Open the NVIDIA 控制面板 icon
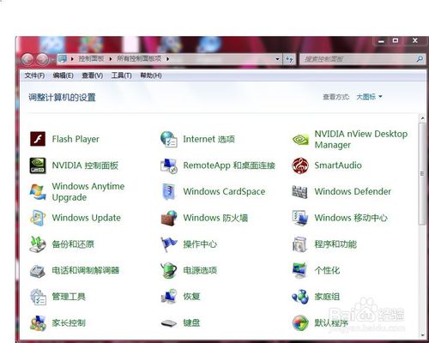Image resolution: width=429 pixels, height=343 pixels. [38, 165]
